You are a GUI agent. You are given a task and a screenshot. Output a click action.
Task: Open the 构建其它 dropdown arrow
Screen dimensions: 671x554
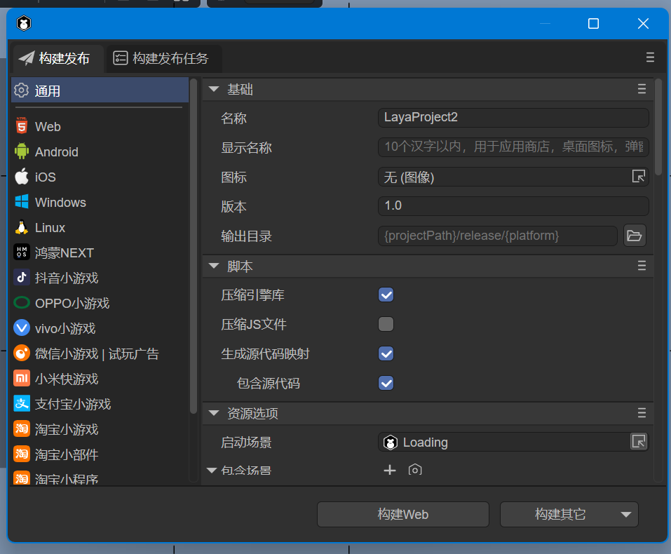click(625, 514)
